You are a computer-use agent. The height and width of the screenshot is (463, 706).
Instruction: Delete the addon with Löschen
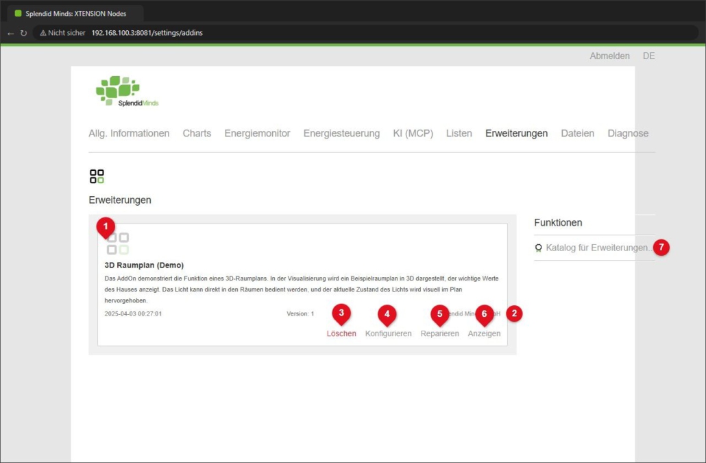point(341,333)
